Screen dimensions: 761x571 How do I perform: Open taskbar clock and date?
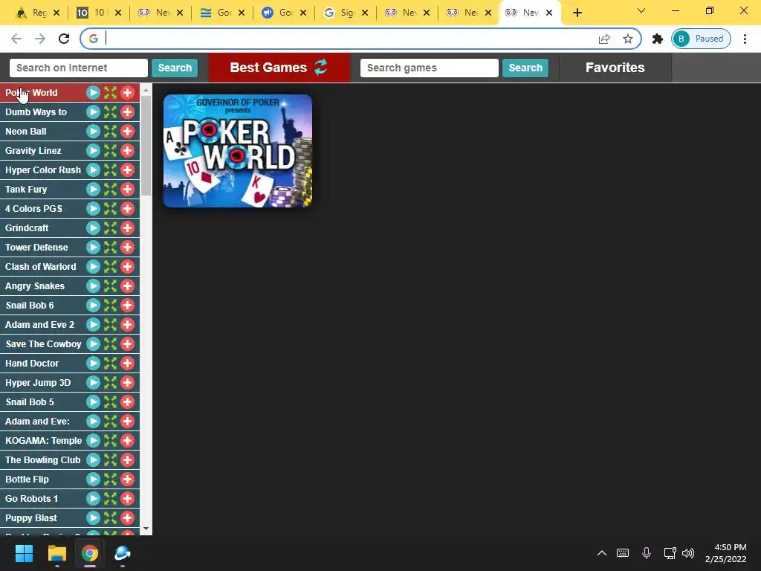pyautogui.click(x=725, y=553)
